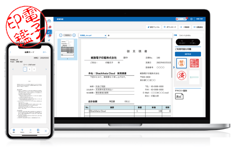Close the 見積書_xlsx.pdf tab
Viewport: 235px width, 149px height.
(105, 36)
